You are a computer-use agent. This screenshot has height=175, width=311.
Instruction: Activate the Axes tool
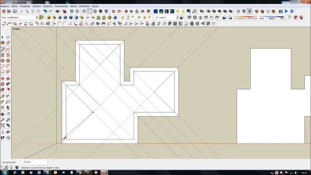pos(2,107)
